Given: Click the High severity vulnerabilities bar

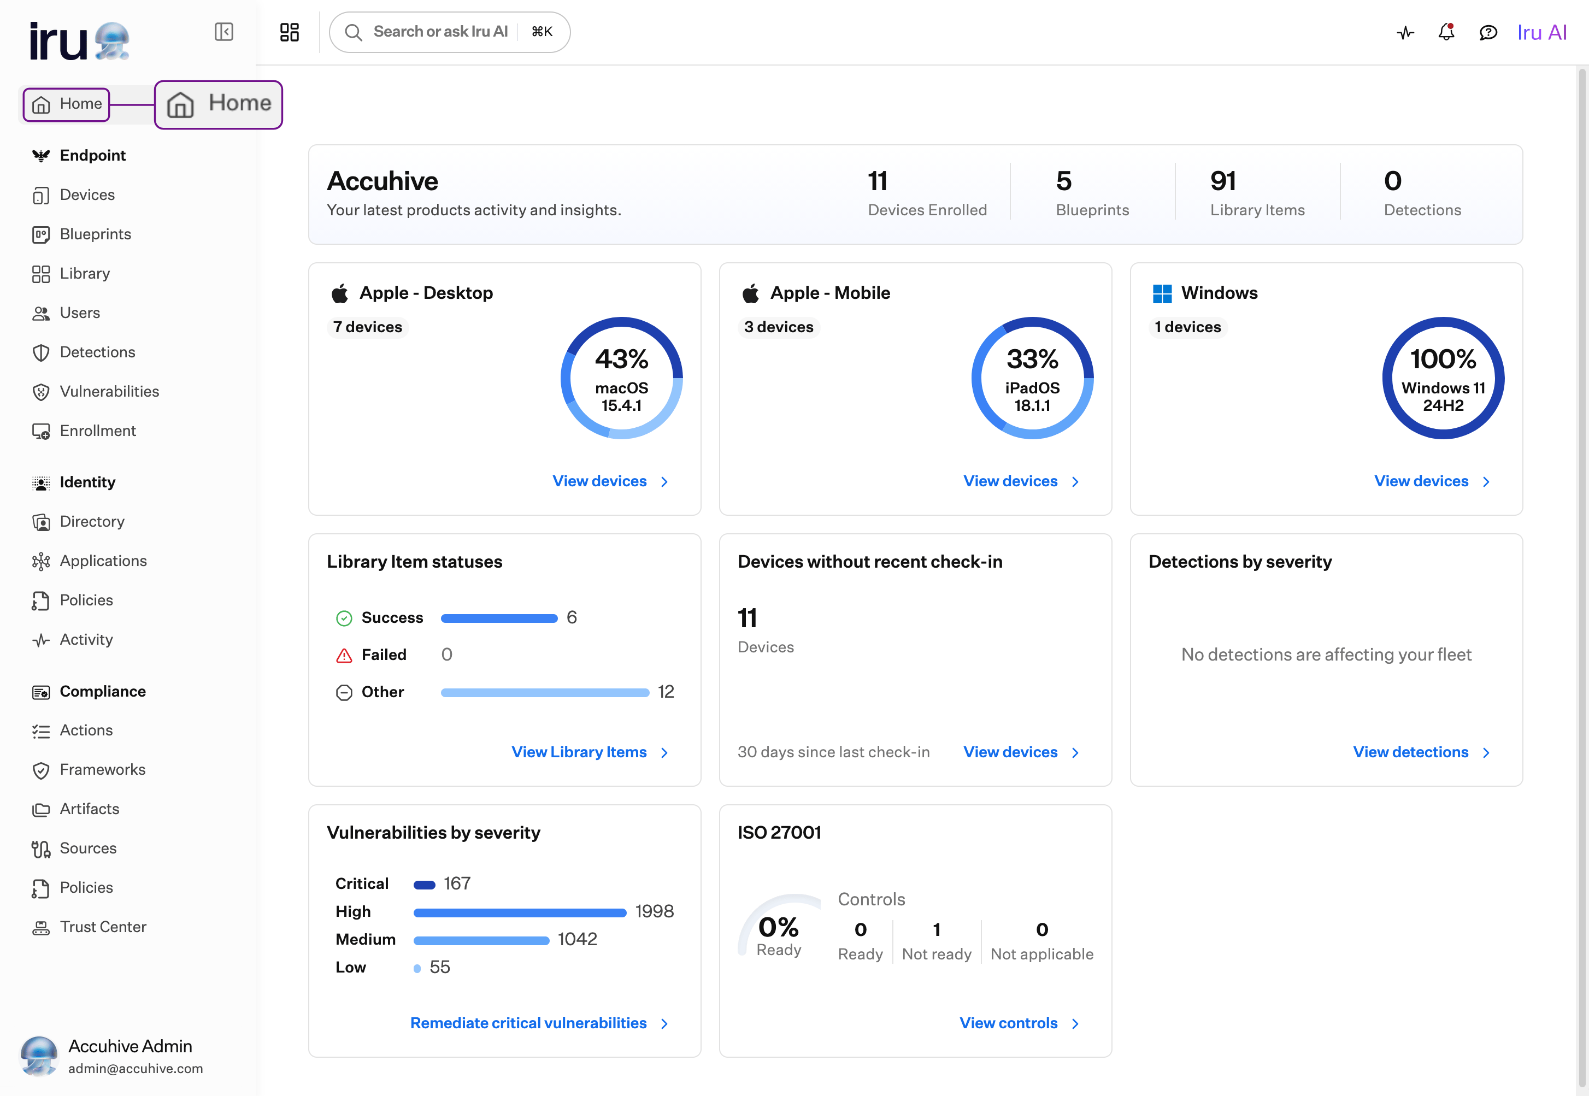Looking at the screenshot, I should [520, 912].
